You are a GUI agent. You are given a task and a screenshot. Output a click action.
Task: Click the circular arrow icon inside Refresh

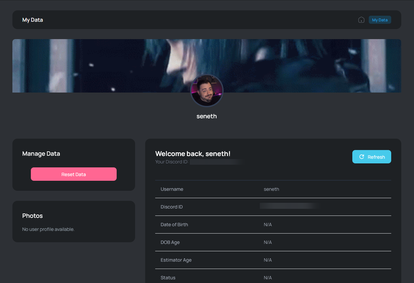point(362,157)
